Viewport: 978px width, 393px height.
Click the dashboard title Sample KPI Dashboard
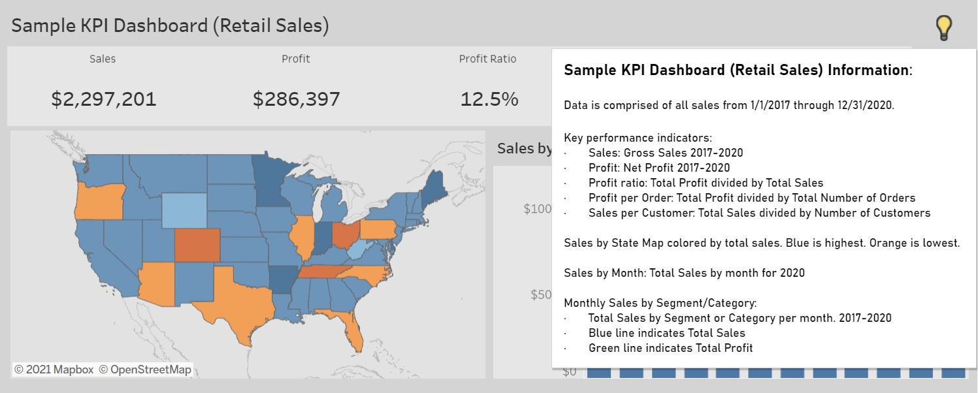click(x=170, y=25)
